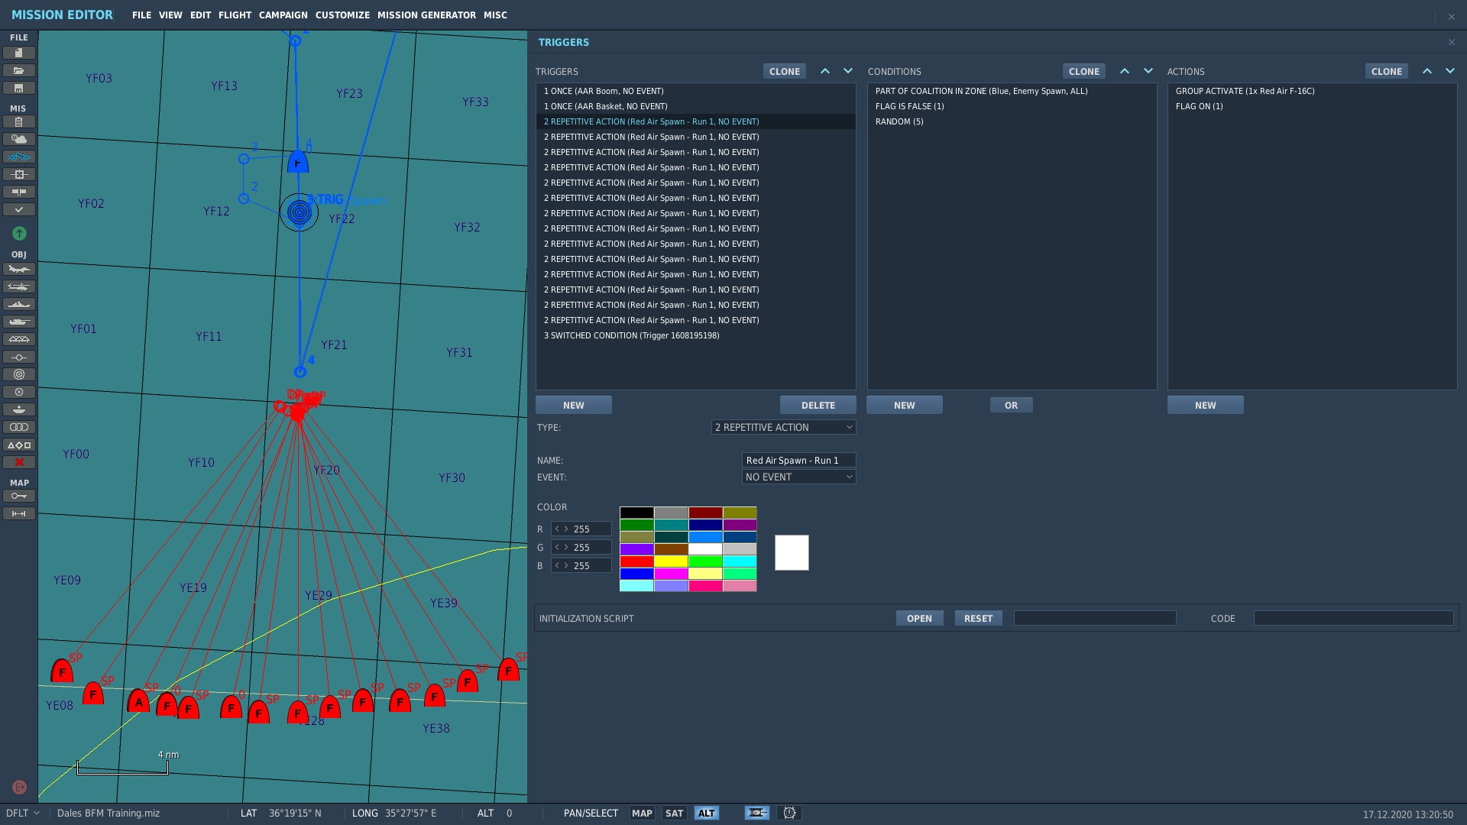Expand the DFLT dropdown in status bar
1467x825 pixels.
pyautogui.click(x=23, y=813)
